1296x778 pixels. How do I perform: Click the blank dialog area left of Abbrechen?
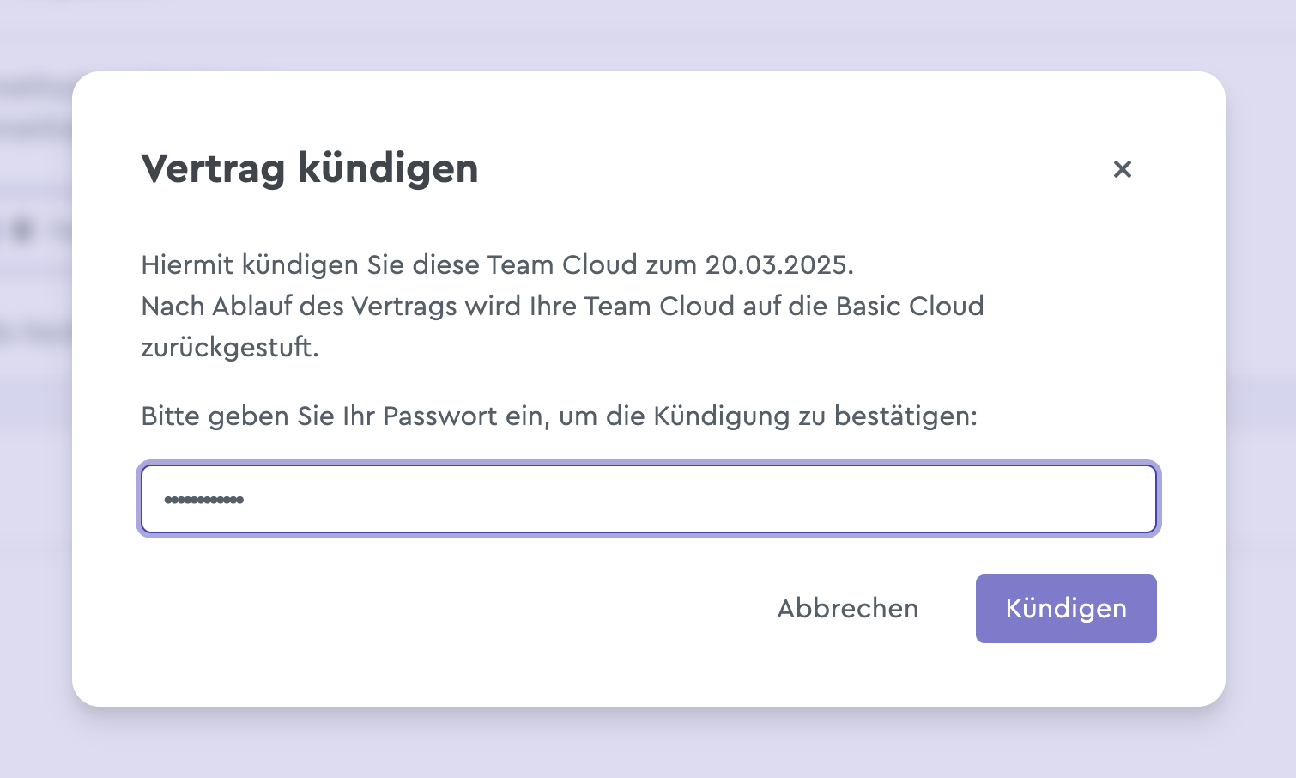(x=446, y=609)
